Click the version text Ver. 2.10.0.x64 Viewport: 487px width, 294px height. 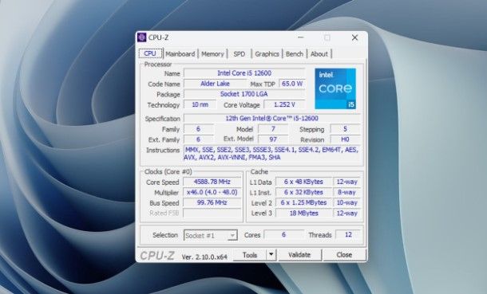click(204, 257)
